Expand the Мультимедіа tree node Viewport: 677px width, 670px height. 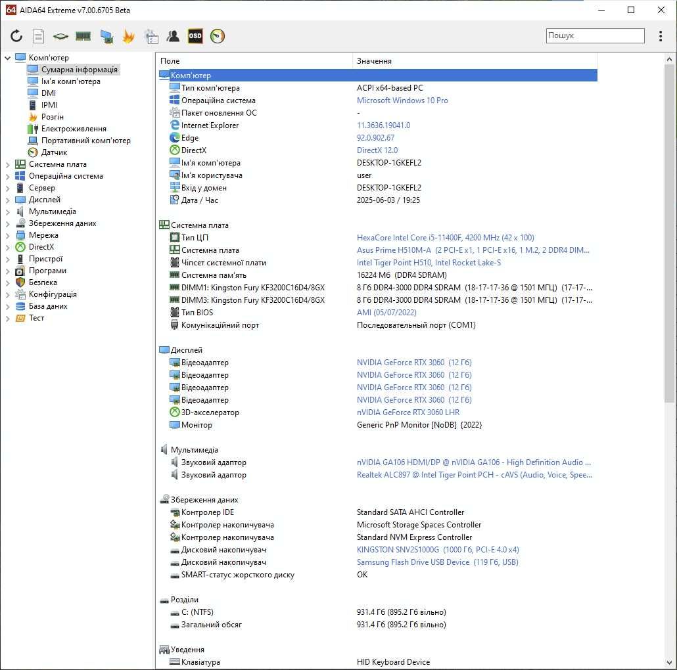(x=7, y=212)
